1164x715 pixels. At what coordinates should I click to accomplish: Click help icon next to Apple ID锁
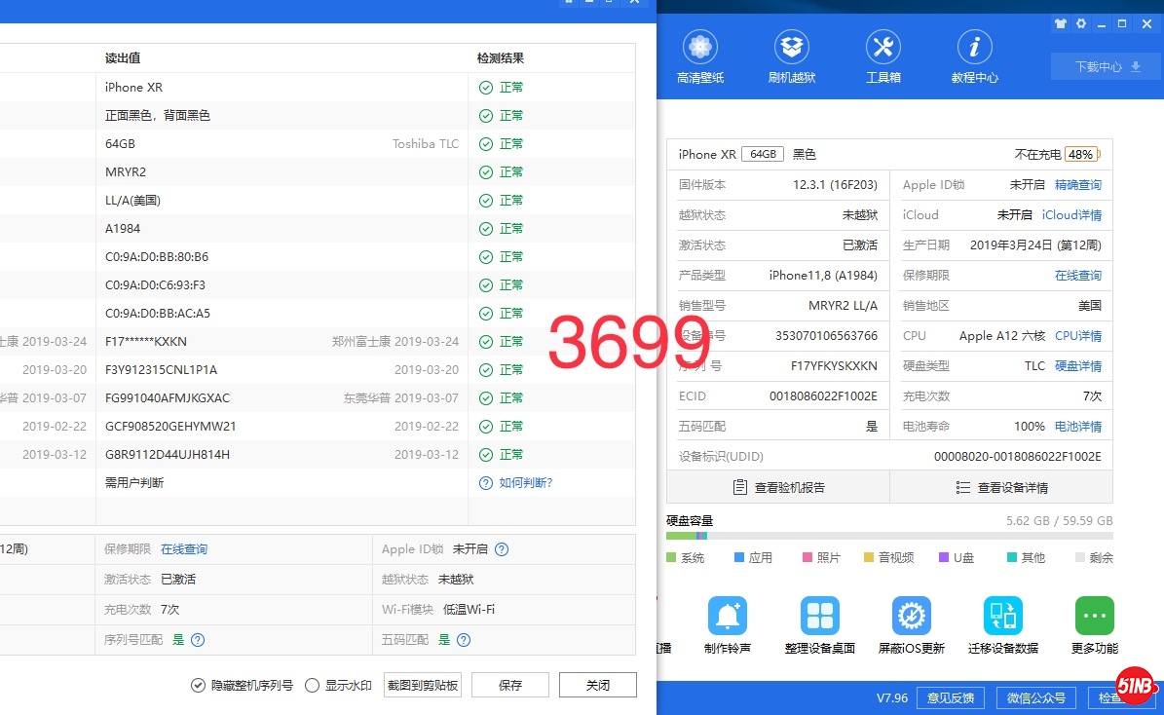502,549
